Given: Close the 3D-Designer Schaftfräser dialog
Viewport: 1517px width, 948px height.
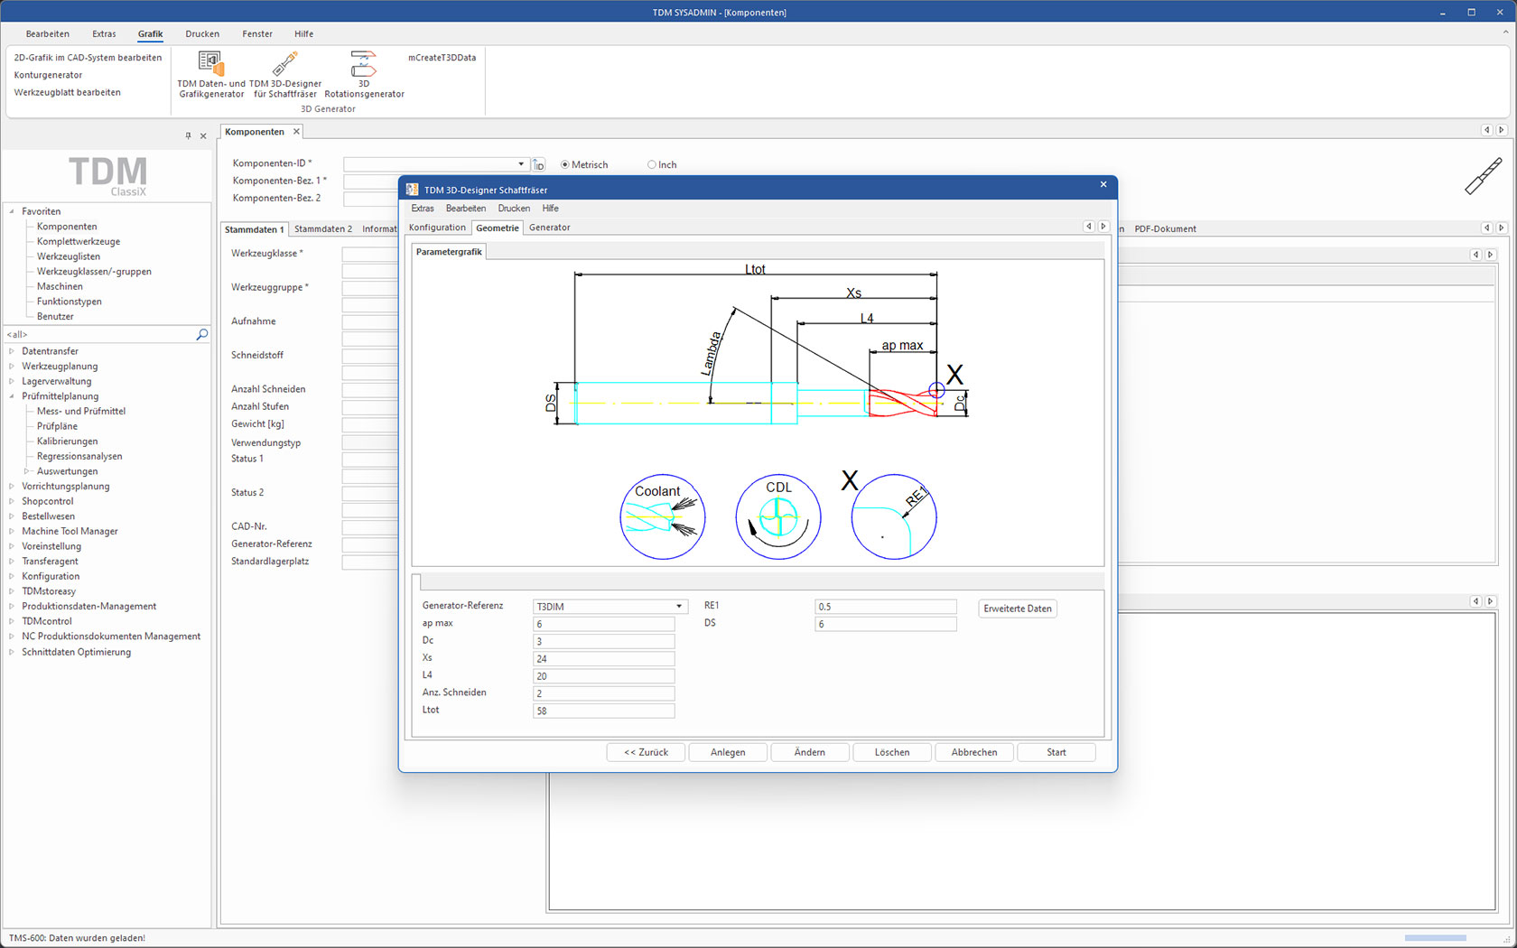Looking at the screenshot, I should pos(1103,184).
